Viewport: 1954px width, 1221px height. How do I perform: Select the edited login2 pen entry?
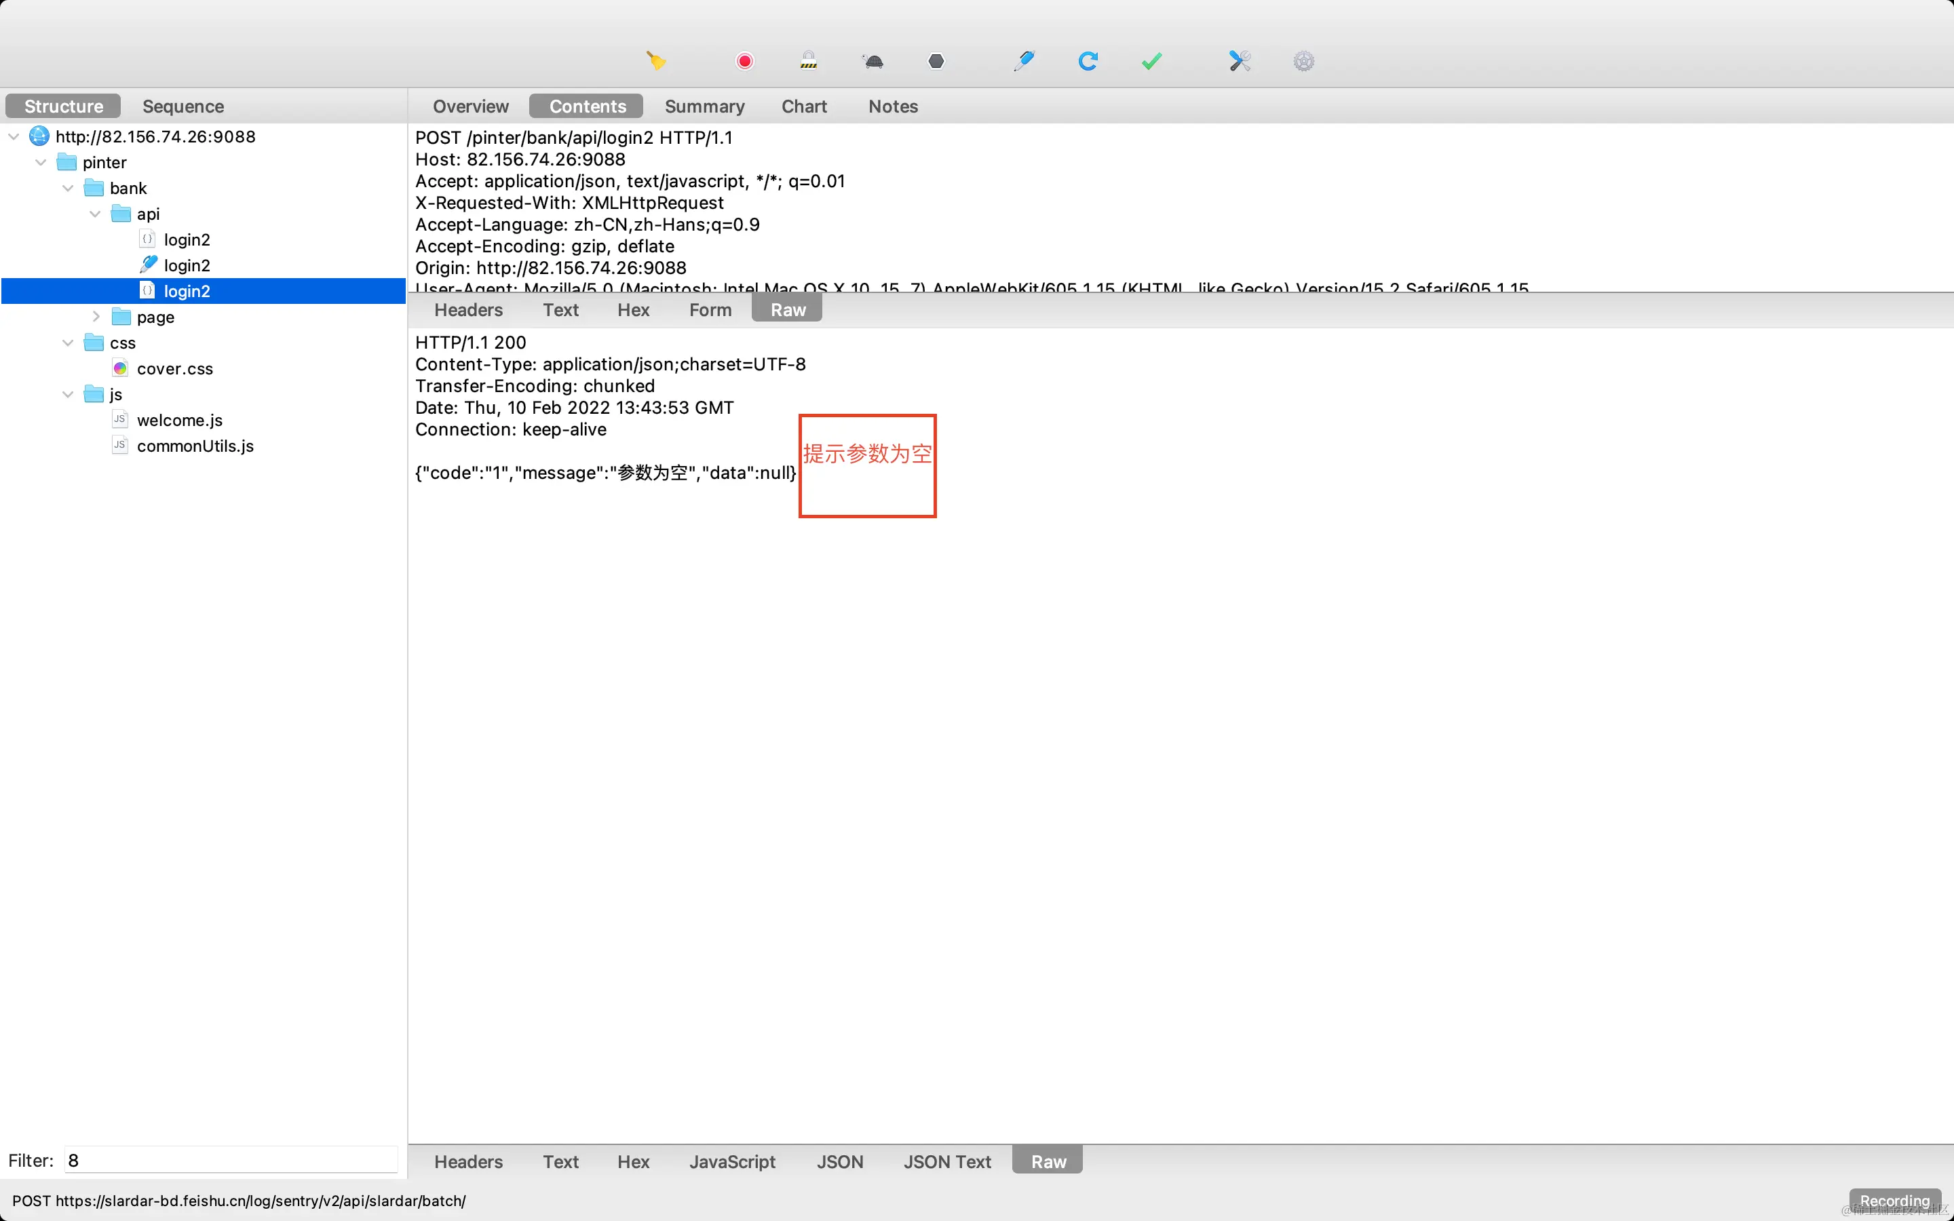187,266
